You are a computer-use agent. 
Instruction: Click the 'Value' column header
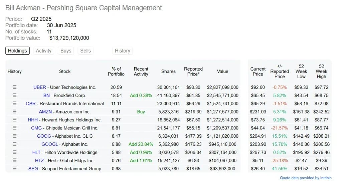222,72
